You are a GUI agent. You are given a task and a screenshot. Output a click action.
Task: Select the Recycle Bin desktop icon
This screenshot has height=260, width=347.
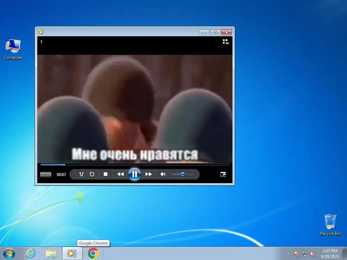(330, 225)
